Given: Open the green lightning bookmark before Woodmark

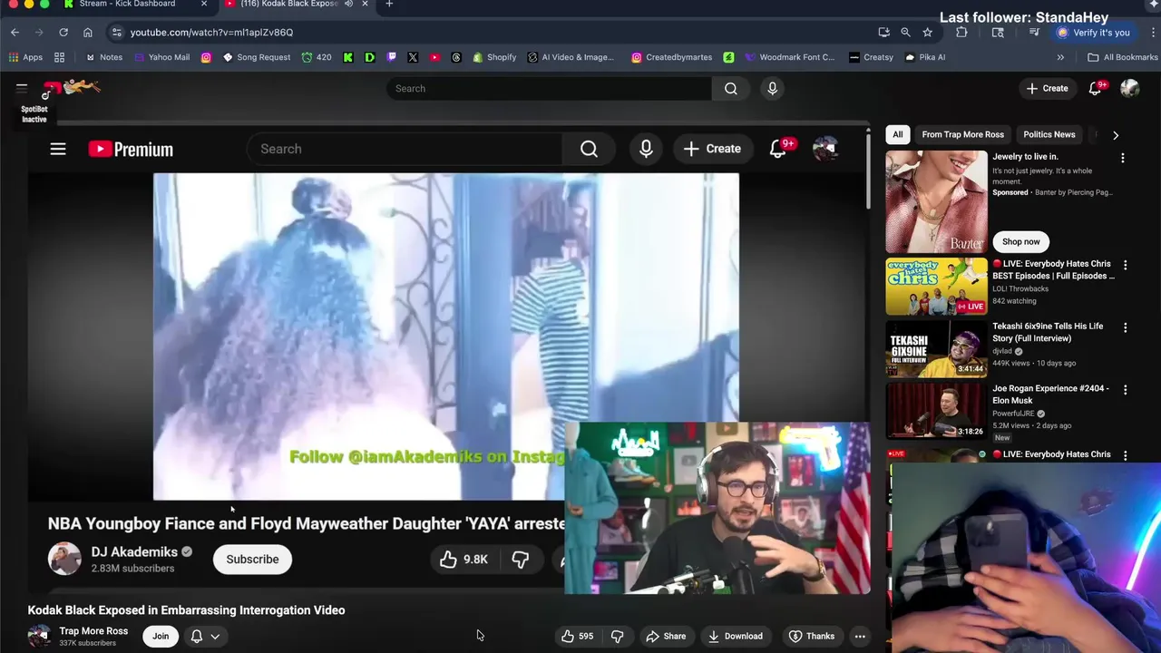Looking at the screenshot, I should coord(728,57).
